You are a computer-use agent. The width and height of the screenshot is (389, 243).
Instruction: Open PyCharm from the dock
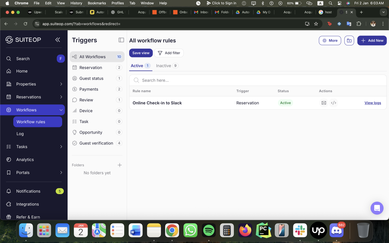[x=263, y=230]
